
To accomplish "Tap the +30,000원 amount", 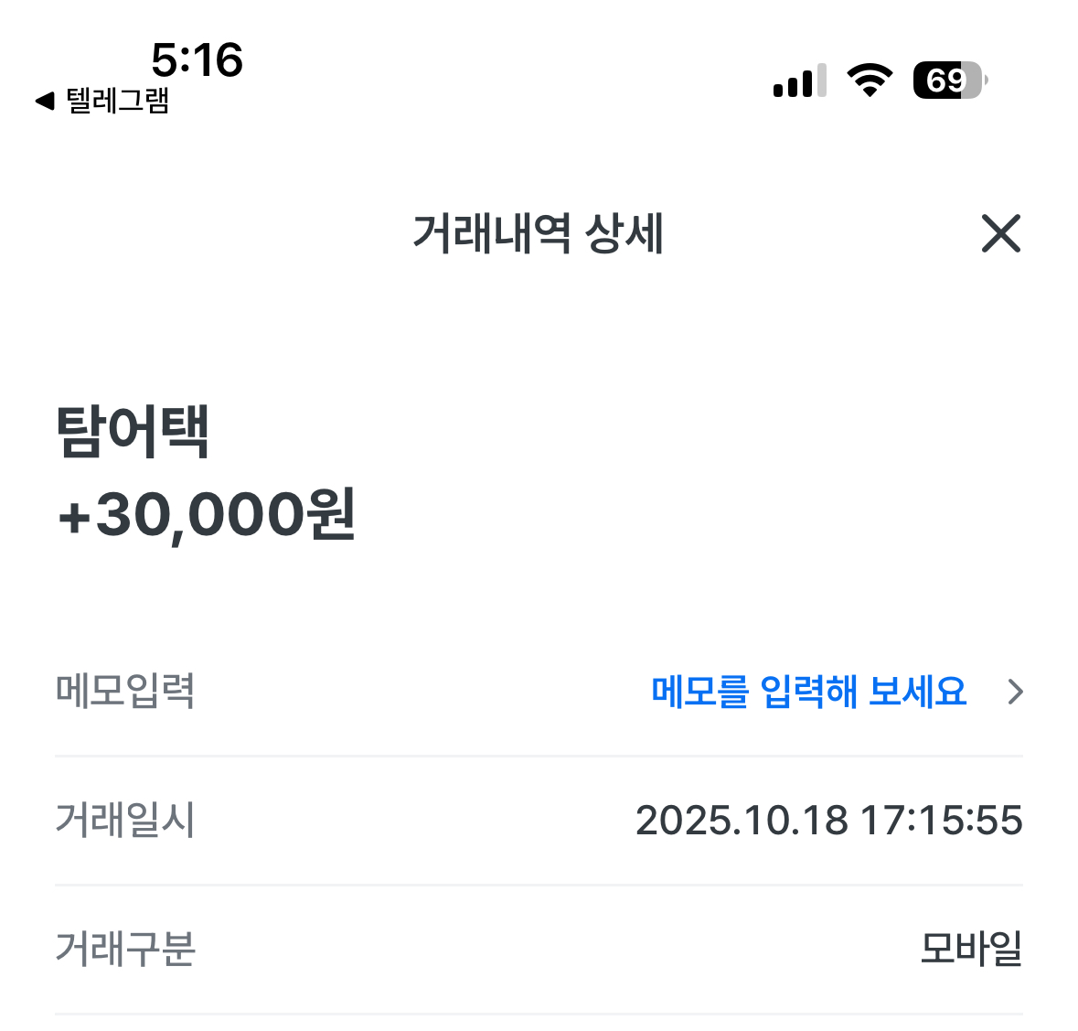I will tap(207, 515).
